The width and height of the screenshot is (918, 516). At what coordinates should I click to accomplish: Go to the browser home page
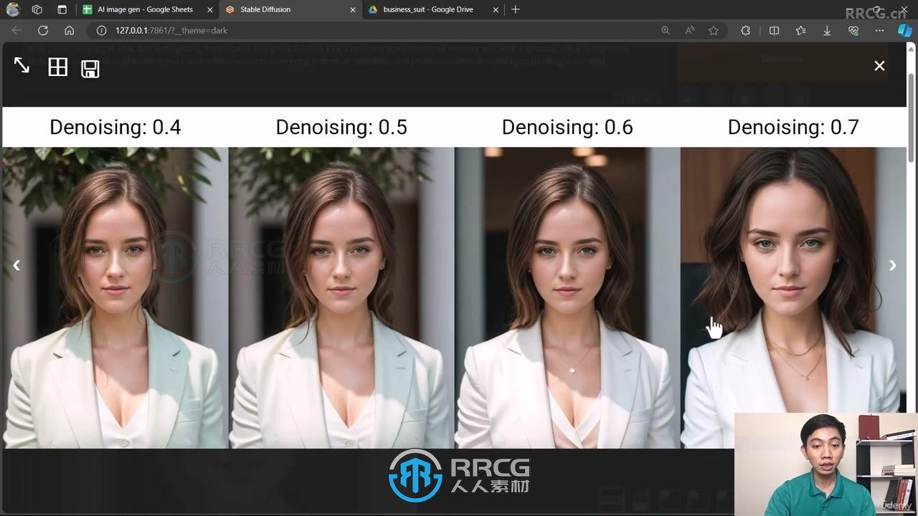pyautogui.click(x=69, y=30)
